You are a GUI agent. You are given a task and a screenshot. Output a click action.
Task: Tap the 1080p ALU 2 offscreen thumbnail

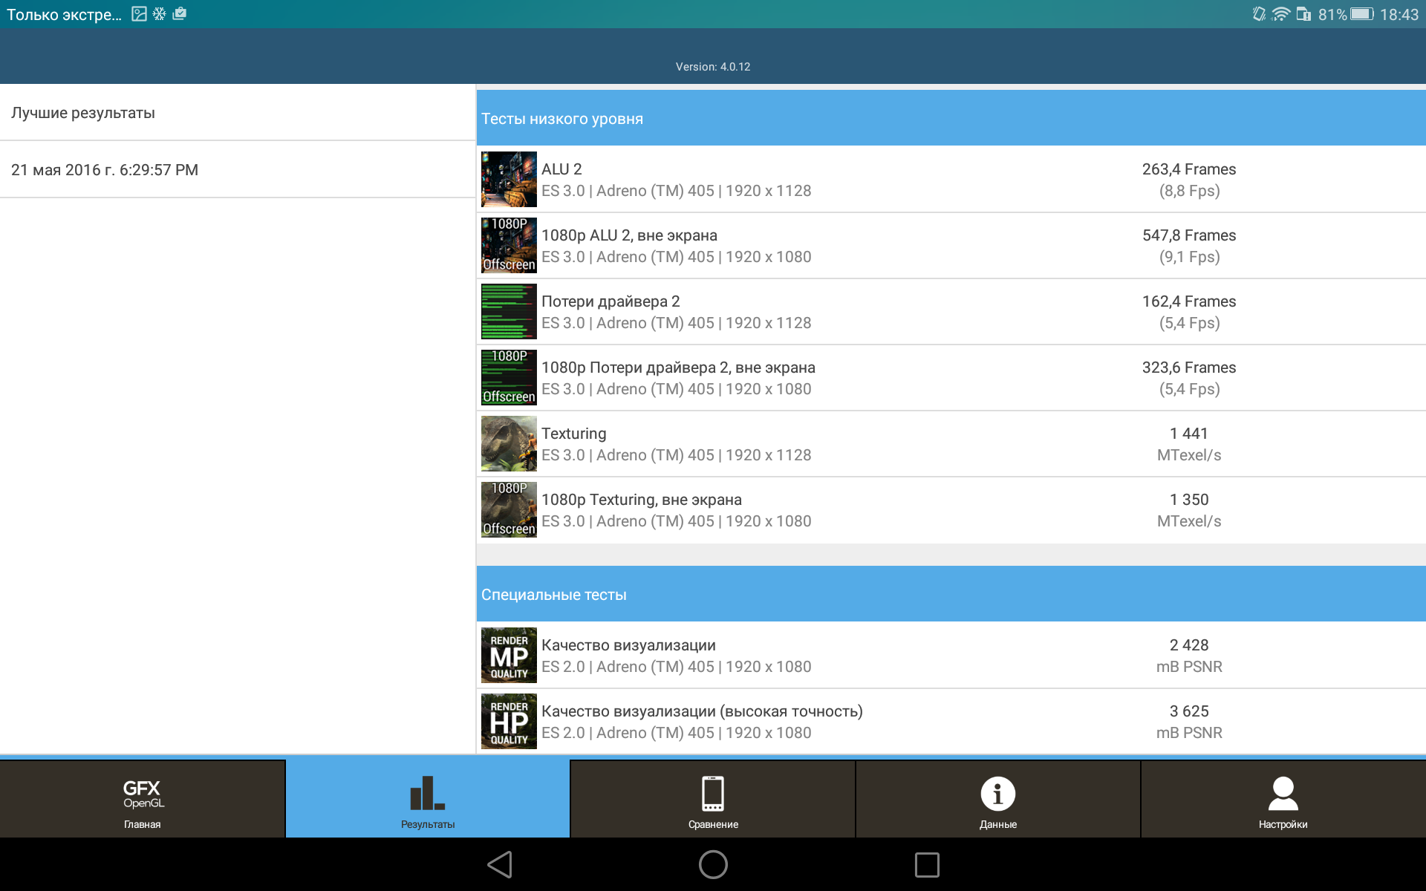[x=509, y=246]
